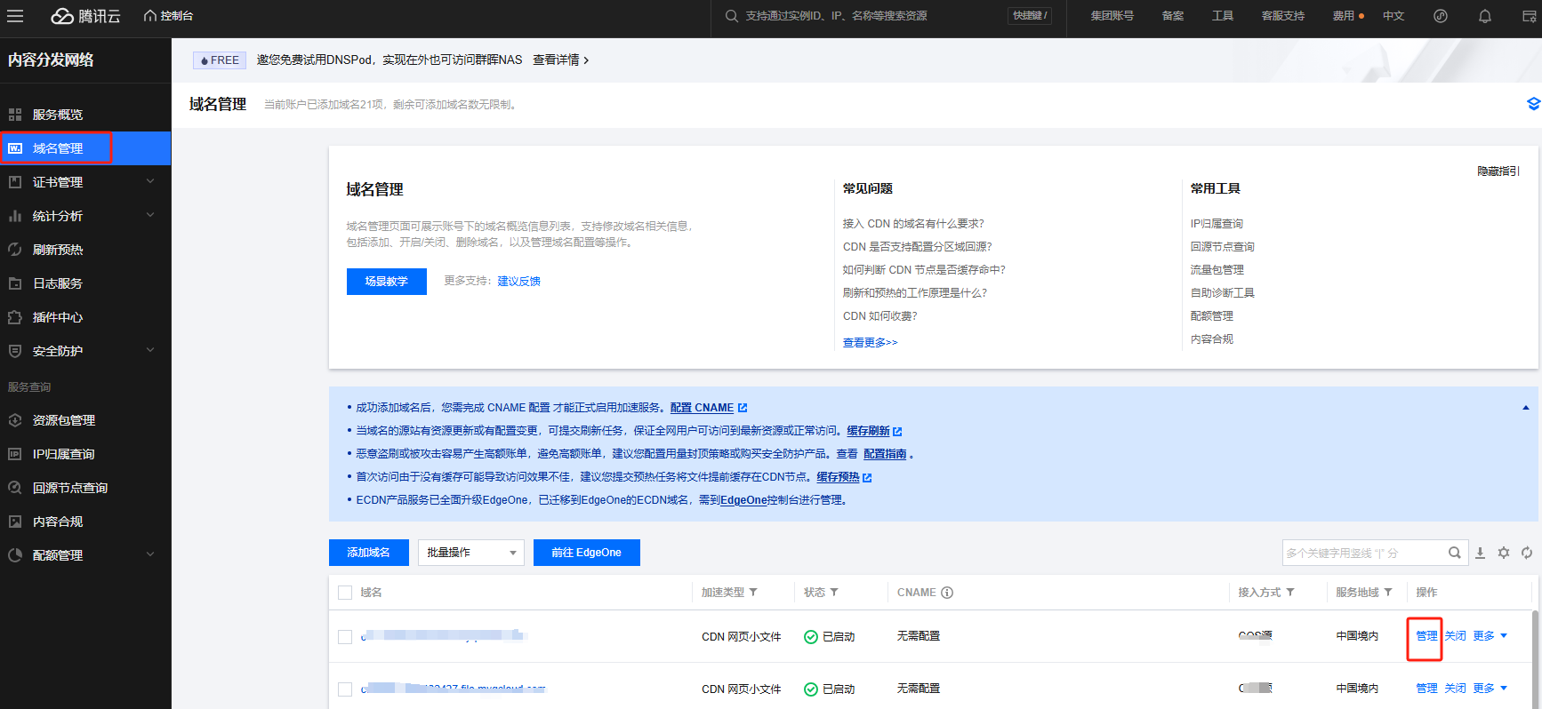Select 域名管理 in the sidebar

click(x=85, y=148)
